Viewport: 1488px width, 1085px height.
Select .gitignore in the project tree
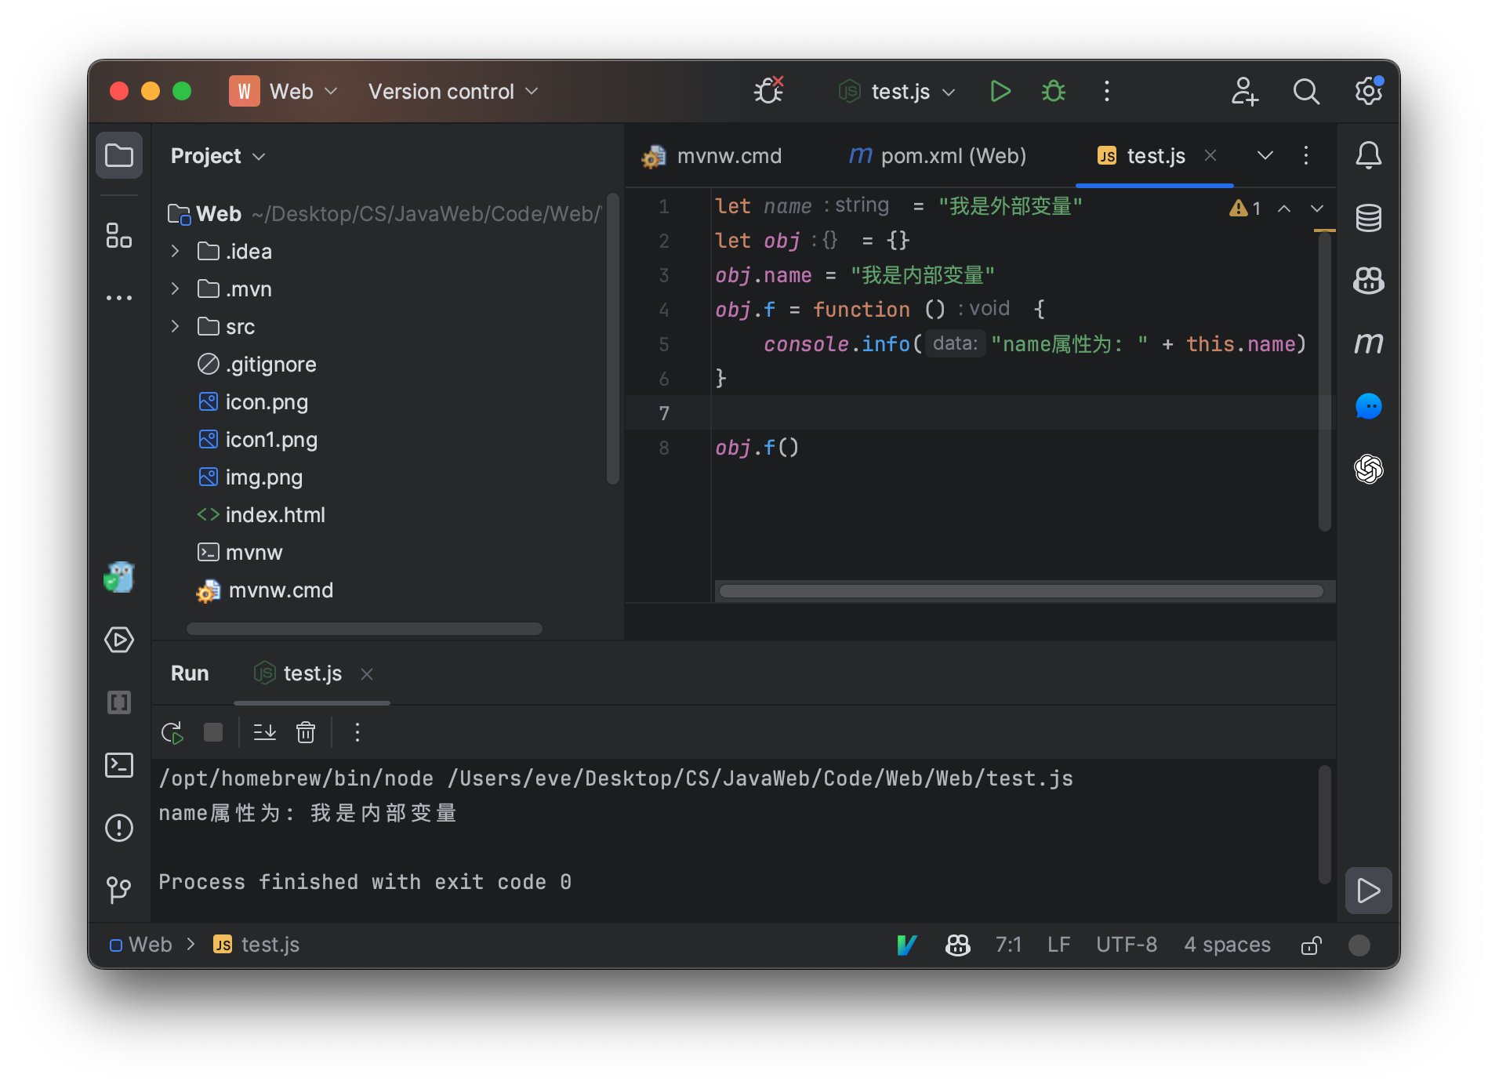point(257,364)
